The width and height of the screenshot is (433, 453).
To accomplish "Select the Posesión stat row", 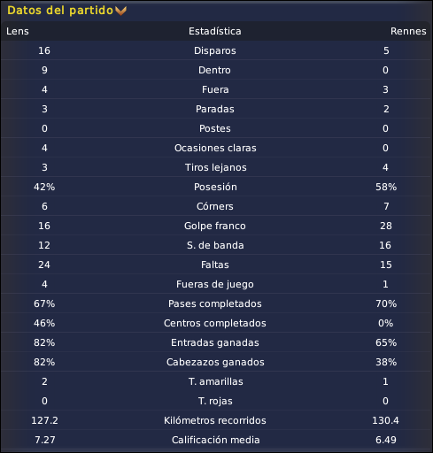I will pos(216,187).
